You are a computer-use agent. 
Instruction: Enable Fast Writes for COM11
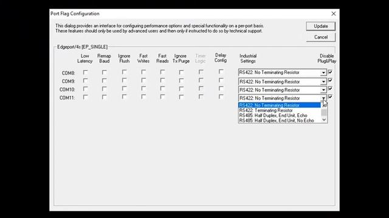[143, 97]
